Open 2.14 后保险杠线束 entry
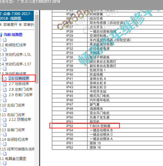163x166 pixels. click(x=14, y=139)
